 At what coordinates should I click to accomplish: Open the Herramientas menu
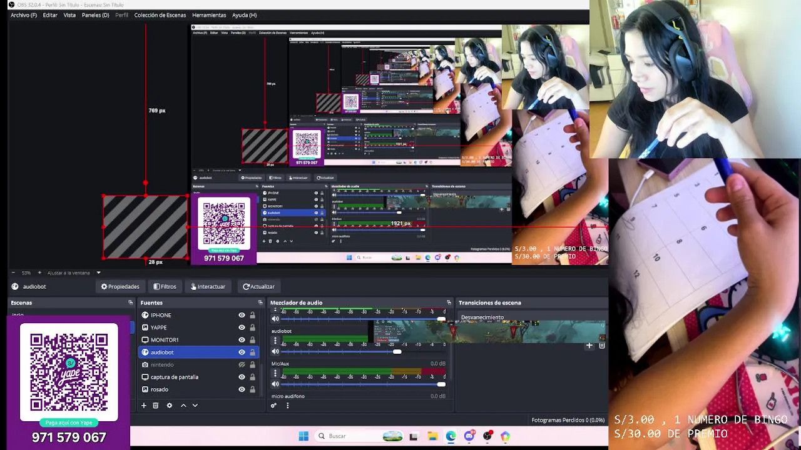(209, 15)
